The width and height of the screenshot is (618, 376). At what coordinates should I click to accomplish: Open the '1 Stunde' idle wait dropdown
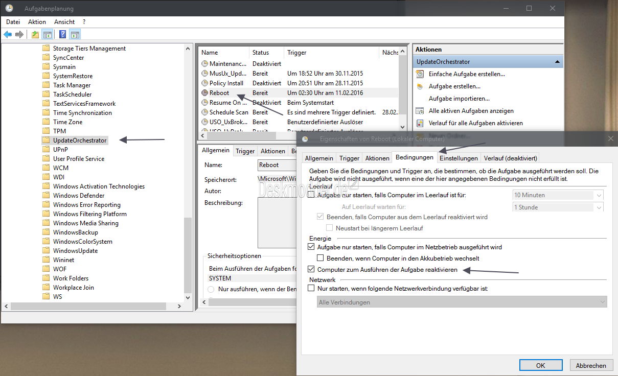tap(558, 207)
